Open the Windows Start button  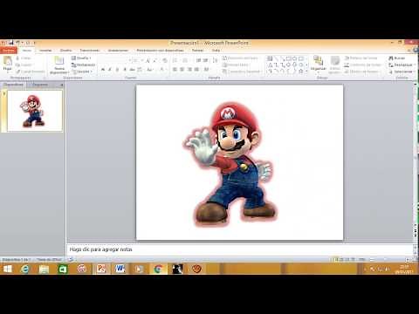pyautogui.click(x=7, y=269)
